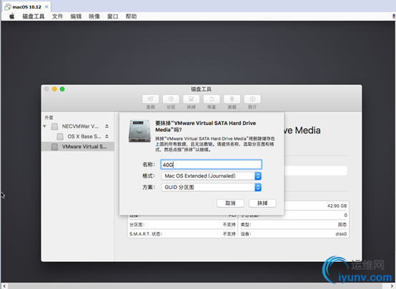Click the OS X Base S... volume icon
Viewport: 396px width, 289px height.
coord(60,137)
